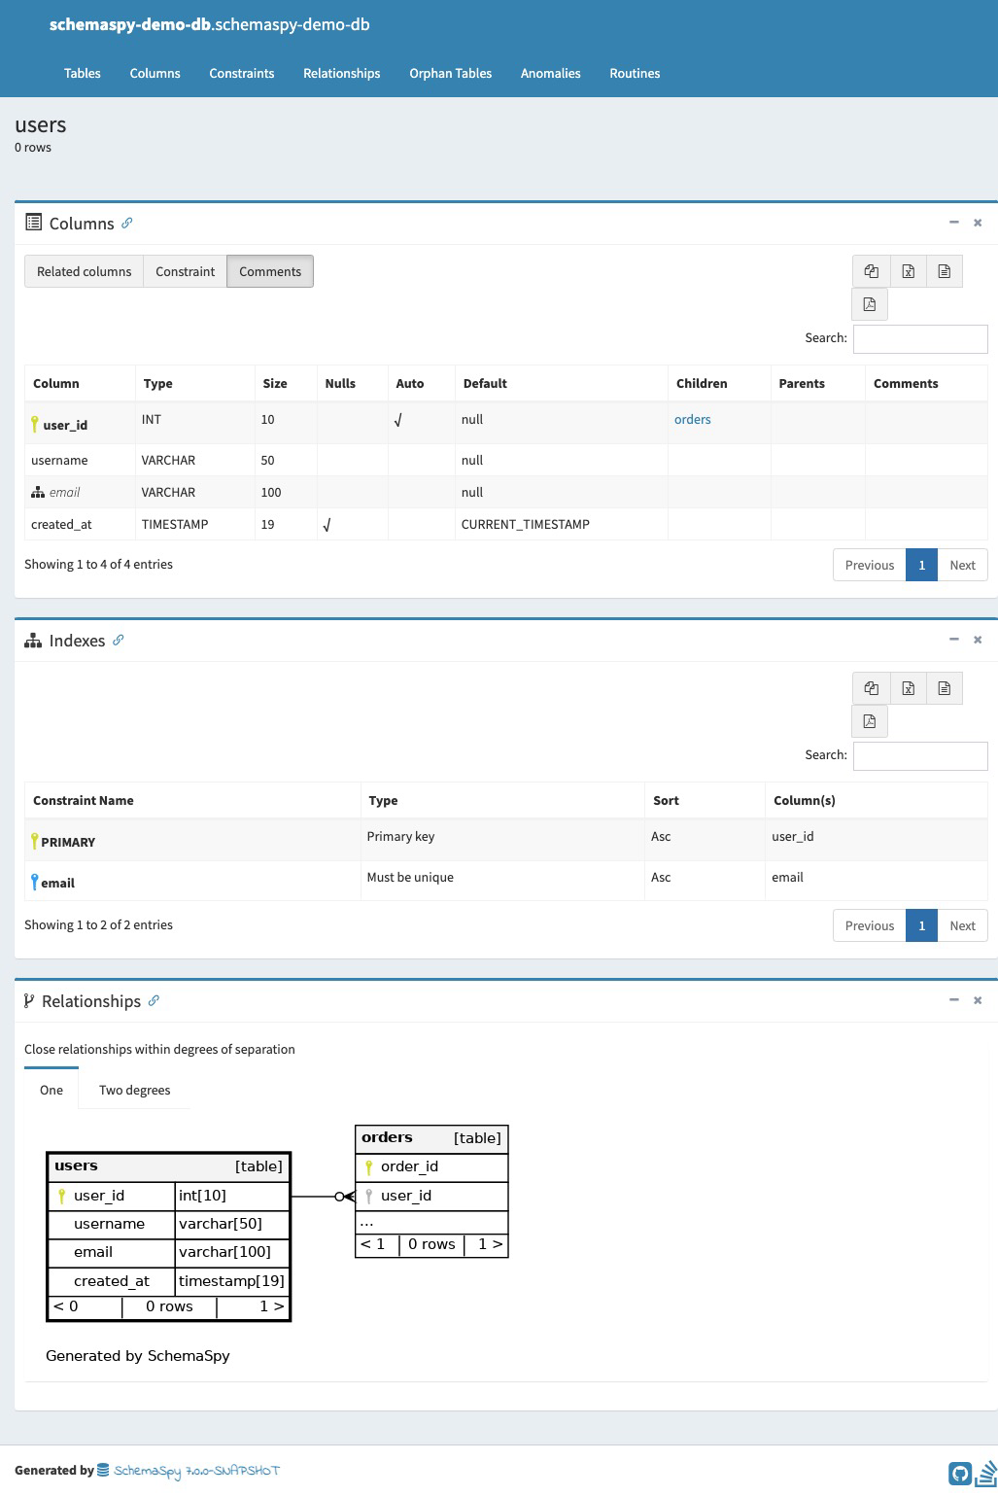Switch to the Two degrees tab

134,1090
